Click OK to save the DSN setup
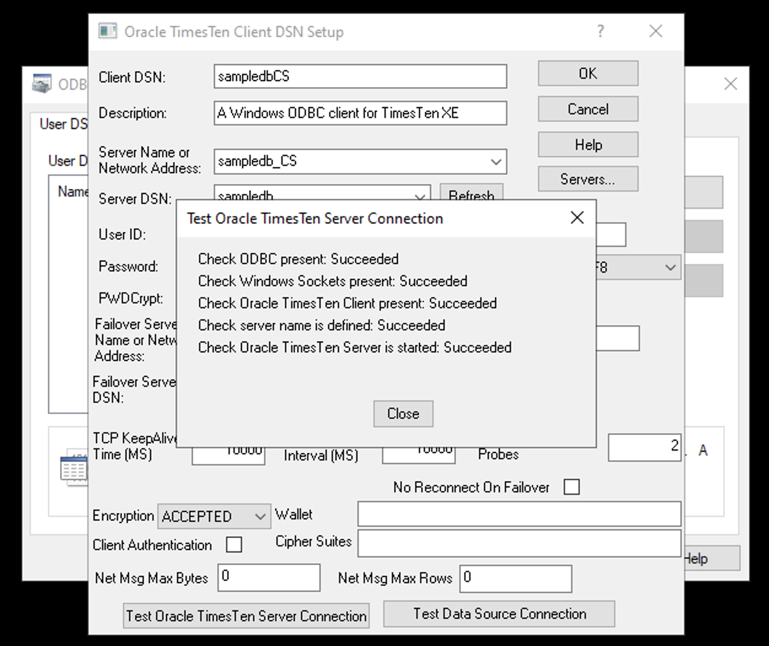The height and width of the screenshot is (646, 769). click(x=587, y=73)
